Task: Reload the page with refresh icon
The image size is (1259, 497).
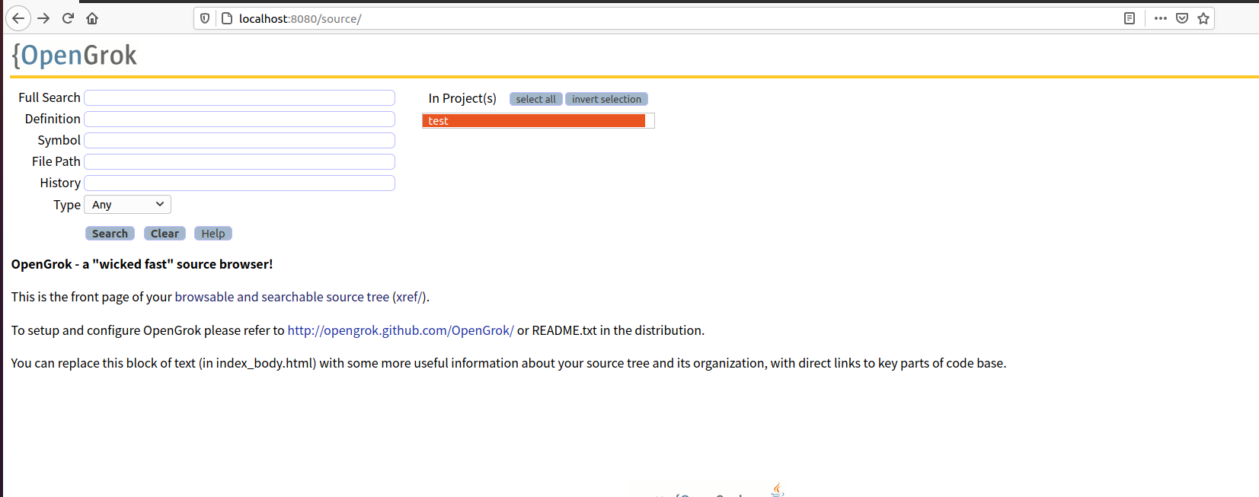Action: pyautogui.click(x=68, y=18)
